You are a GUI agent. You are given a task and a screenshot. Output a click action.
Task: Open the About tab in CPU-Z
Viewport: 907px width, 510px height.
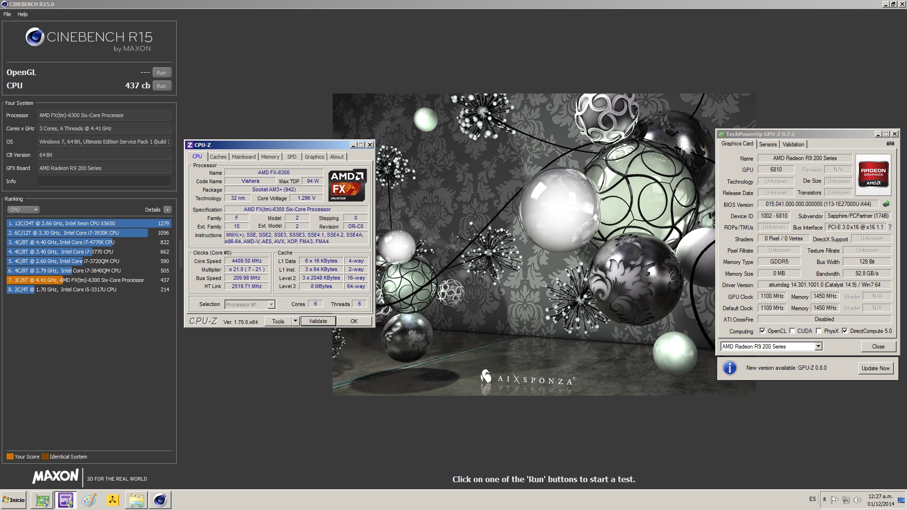[337, 157]
